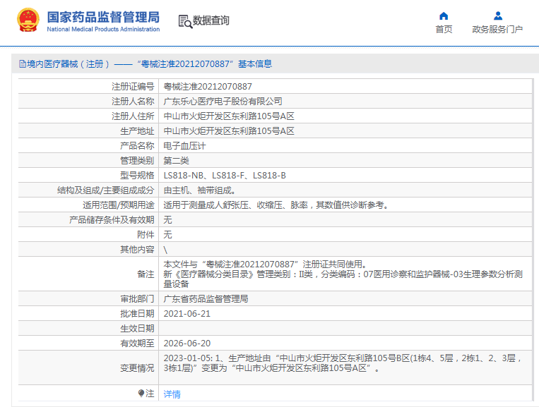
Task: Open the 详情 link
Action: tap(172, 394)
